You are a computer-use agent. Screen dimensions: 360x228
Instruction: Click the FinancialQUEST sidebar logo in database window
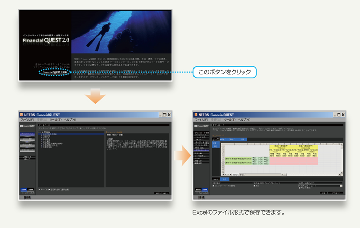[27, 126]
